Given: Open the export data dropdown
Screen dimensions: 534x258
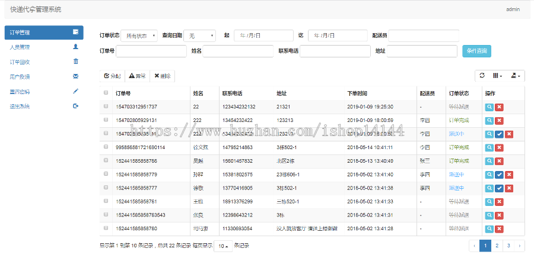Looking at the screenshot, I should coord(516,76).
